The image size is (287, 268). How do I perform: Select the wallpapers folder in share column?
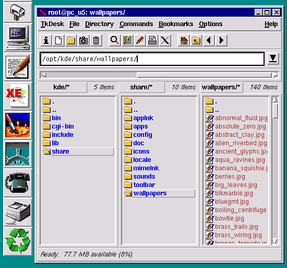point(159,193)
